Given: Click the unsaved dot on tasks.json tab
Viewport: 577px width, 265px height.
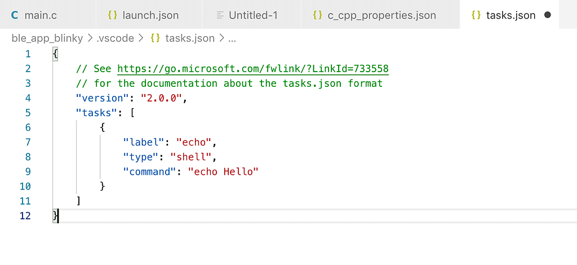Looking at the screenshot, I should point(547,15).
